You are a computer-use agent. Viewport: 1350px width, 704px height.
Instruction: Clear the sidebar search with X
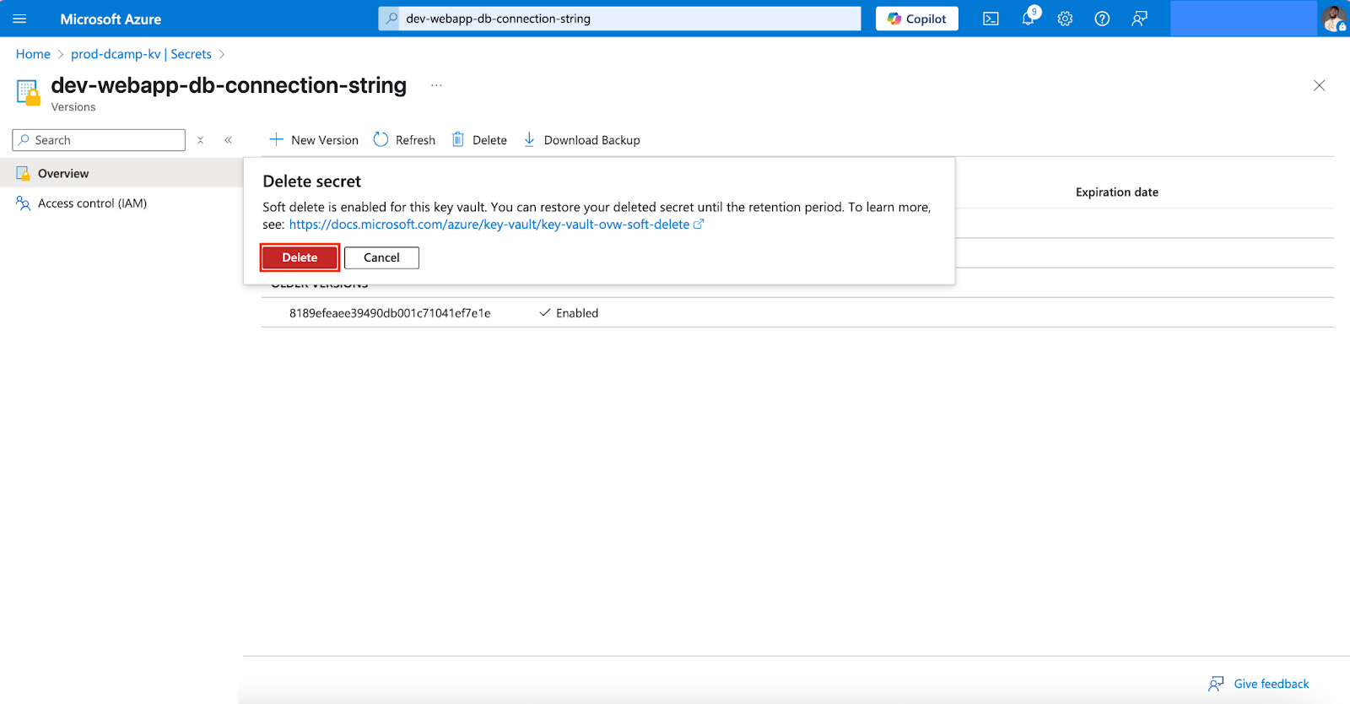tap(200, 140)
